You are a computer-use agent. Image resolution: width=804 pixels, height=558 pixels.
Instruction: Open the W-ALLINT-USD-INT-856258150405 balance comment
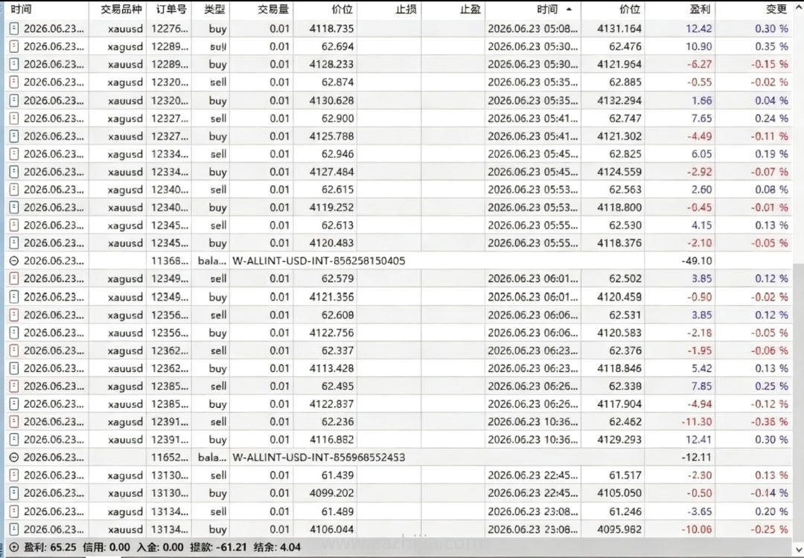pos(319,261)
